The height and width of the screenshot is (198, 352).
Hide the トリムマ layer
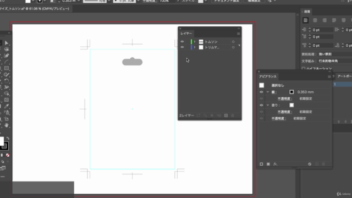pos(182,47)
